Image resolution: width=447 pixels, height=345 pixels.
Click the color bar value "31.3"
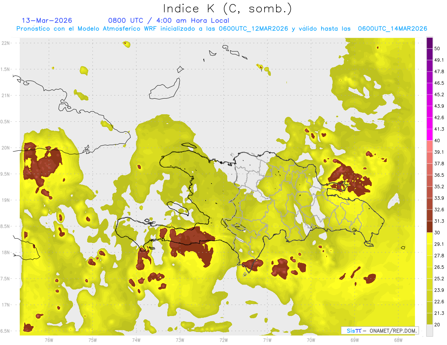click(x=439, y=221)
